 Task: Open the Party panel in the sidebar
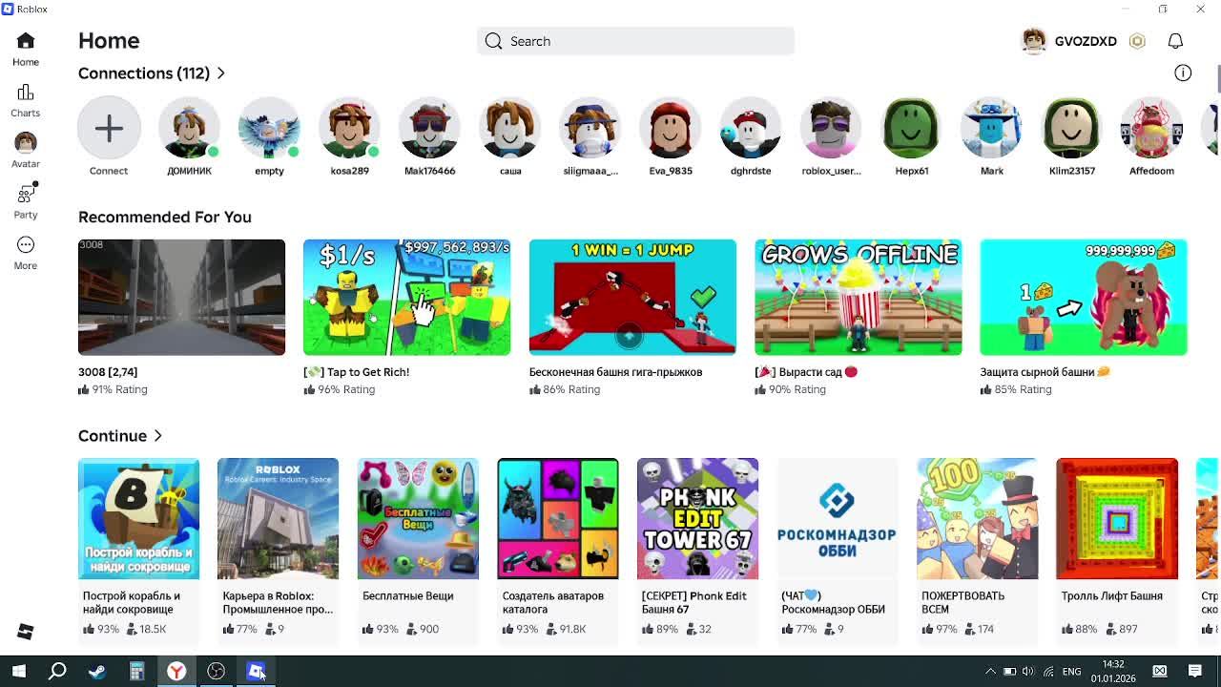(x=26, y=201)
